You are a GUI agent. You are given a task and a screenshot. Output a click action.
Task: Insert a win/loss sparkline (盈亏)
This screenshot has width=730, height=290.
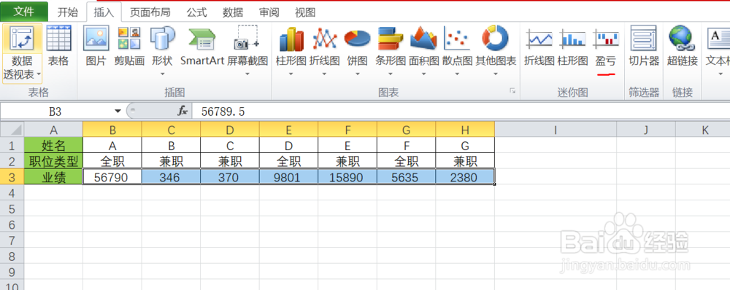click(605, 47)
